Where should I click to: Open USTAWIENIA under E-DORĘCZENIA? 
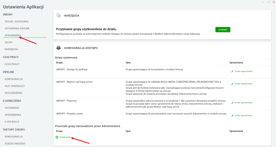(x=12, y=108)
